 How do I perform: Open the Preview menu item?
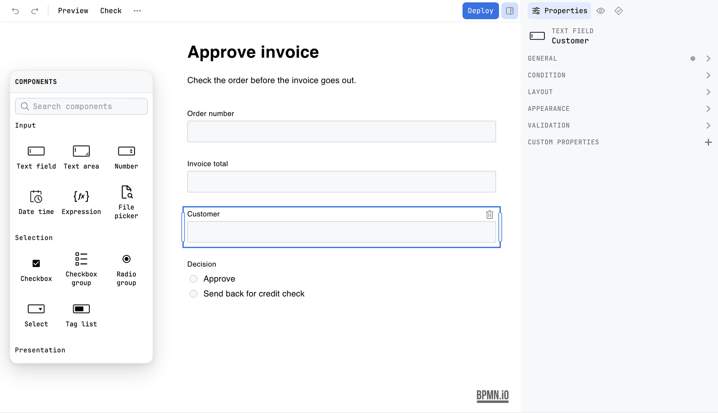pos(73,11)
